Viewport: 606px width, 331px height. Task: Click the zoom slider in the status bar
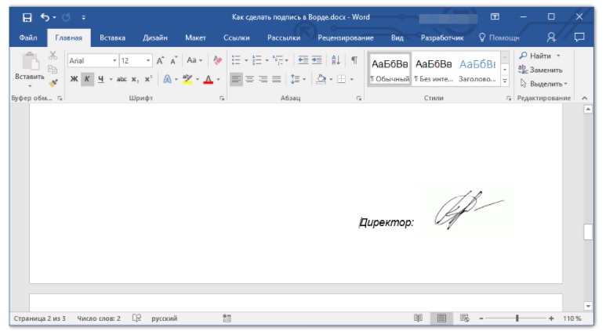pos(517,318)
